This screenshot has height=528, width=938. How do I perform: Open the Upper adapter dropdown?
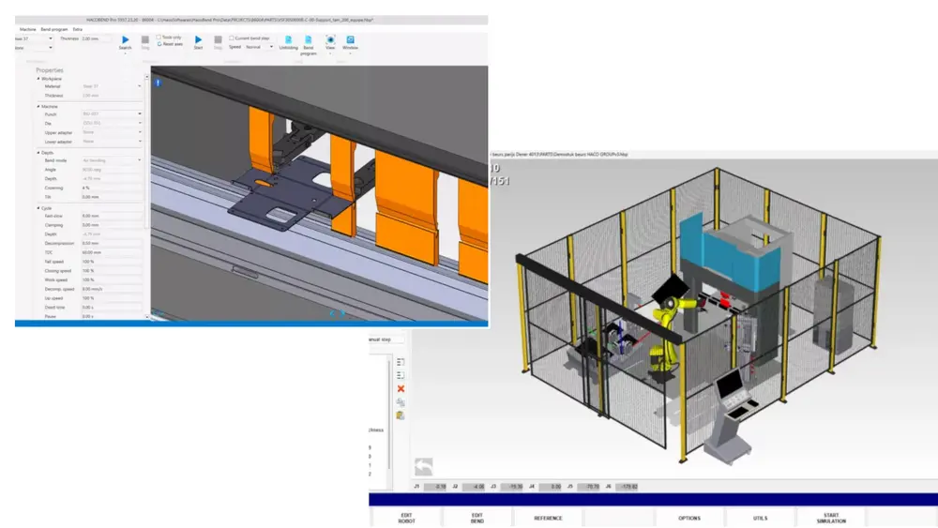pos(112,132)
